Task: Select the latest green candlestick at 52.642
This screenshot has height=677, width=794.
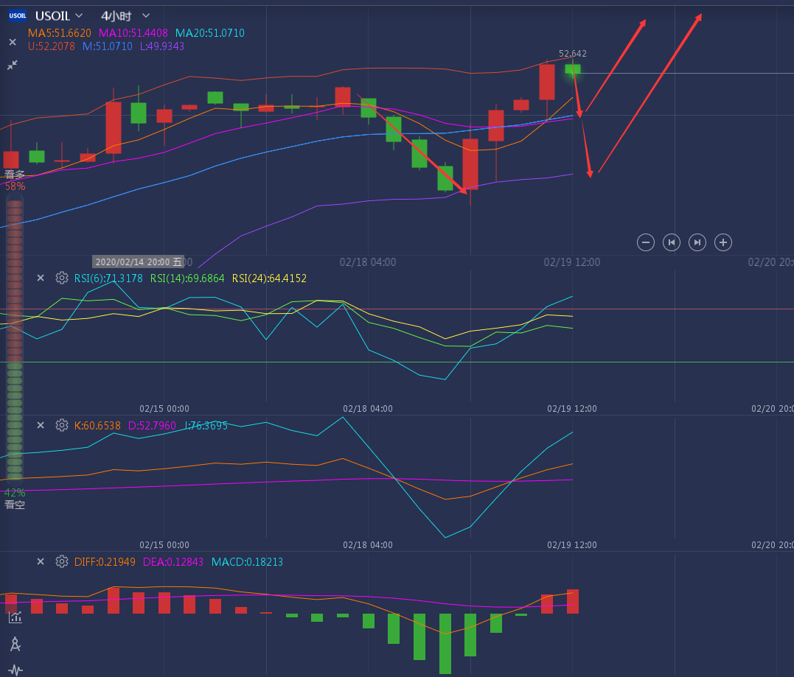Action: tap(573, 69)
